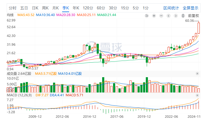Viewport: 204px width, 122px height.
Task: Click the 52.64 price axis label
Action: (x=11, y=27)
